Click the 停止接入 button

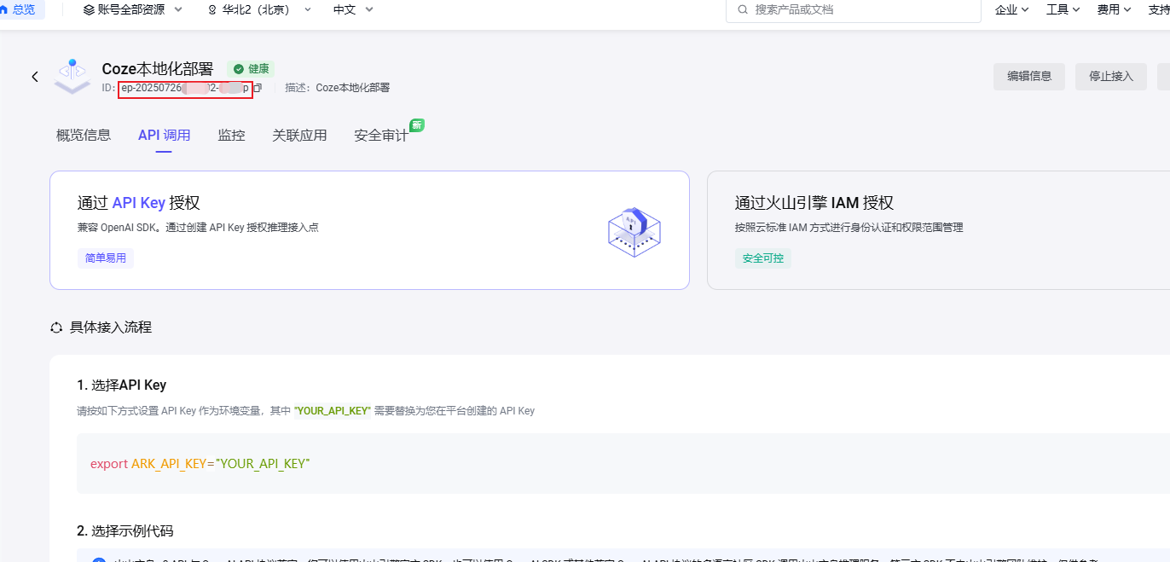tap(1111, 76)
